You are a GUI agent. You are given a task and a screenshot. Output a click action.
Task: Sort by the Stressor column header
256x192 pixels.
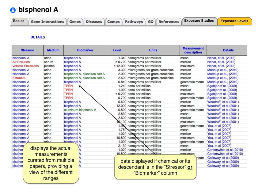(x=27, y=50)
